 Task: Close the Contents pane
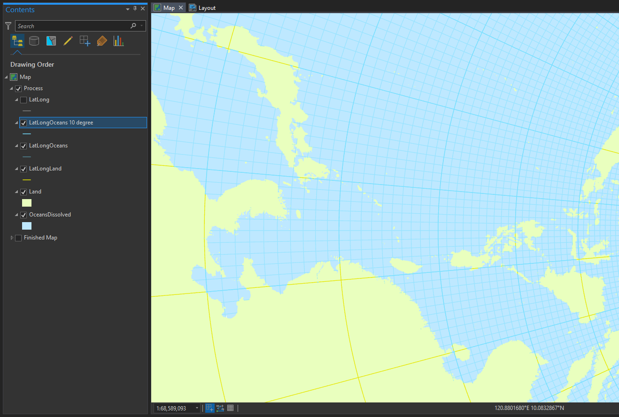tap(143, 9)
